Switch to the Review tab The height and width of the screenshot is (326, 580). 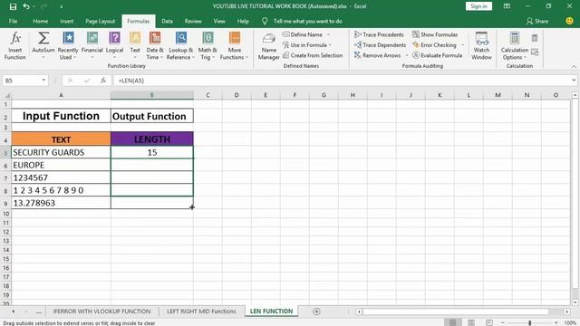[x=193, y=21]
